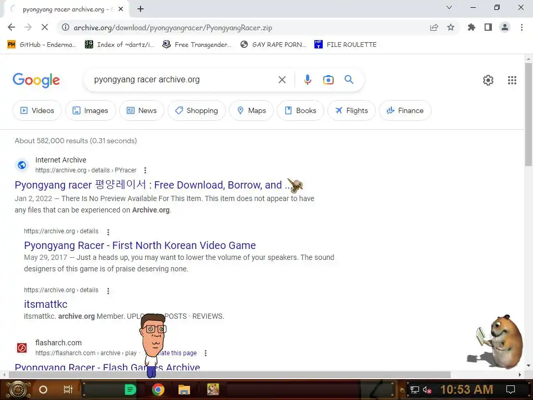
Task: Click the flasharch.com site icon
Action: pos(22,348)
